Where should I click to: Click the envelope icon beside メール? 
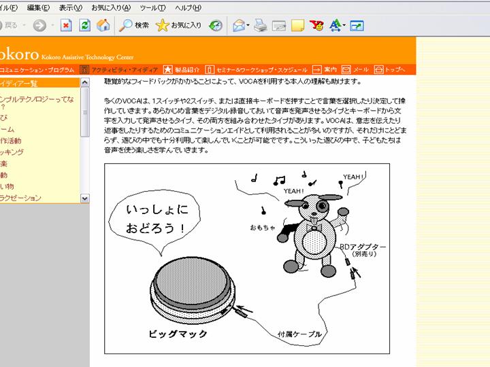coord(346,69)
